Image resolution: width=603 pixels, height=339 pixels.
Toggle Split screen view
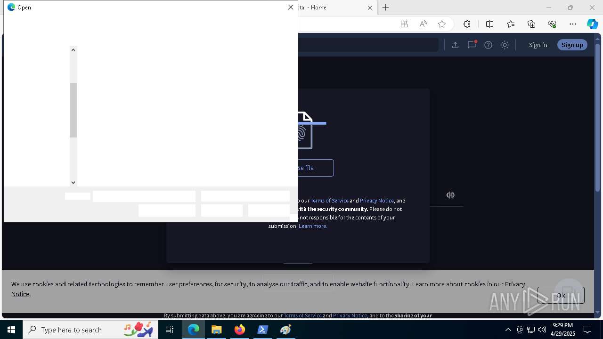click(489, 24)
